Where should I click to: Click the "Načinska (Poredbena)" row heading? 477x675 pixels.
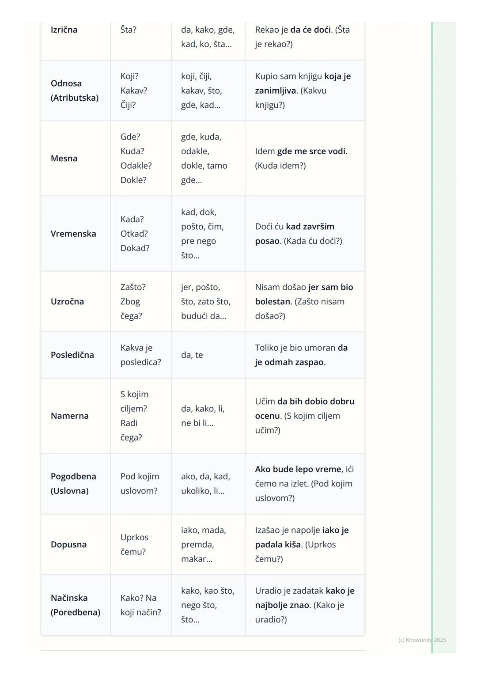pos(75,605)
